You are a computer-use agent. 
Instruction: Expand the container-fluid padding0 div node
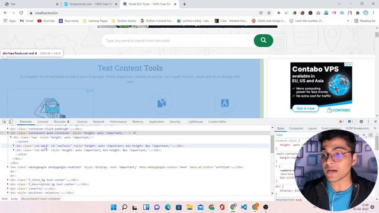click(8, 129)
